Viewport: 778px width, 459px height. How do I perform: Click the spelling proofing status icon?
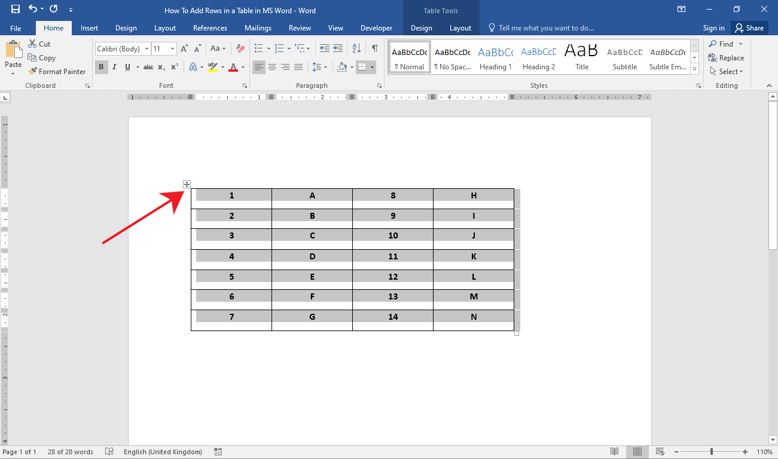[109, 452]
